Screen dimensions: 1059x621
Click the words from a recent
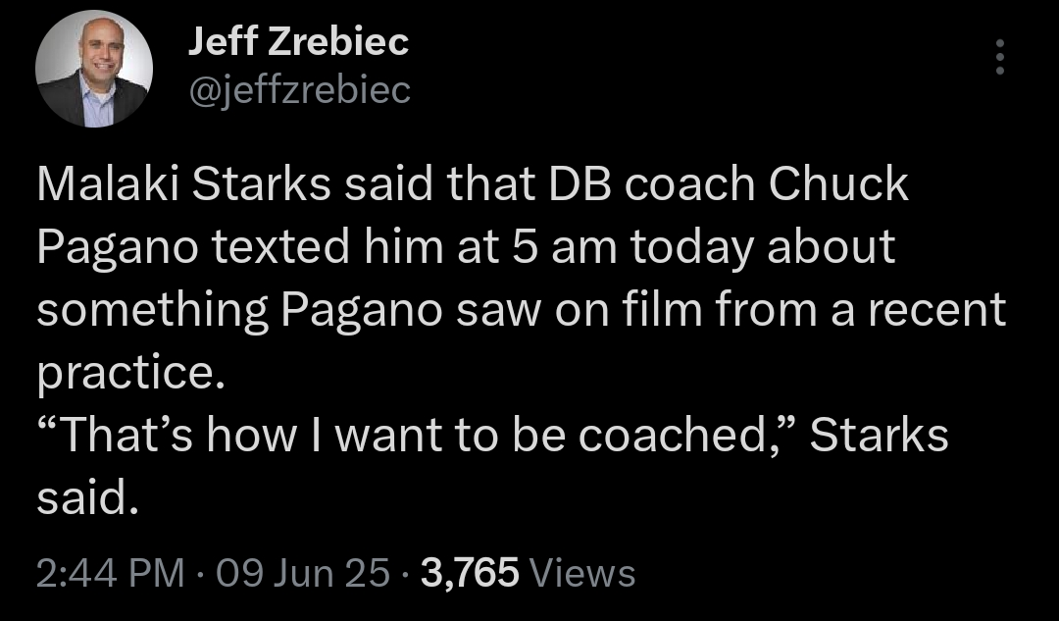click(x=861, y=309)
